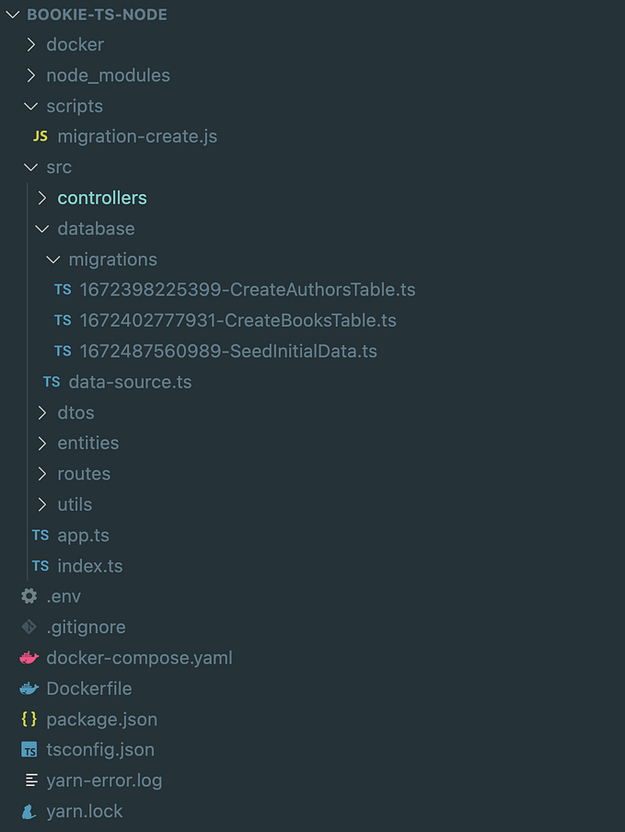Viewport: 625px width, 832px height.
Task: Click the .gitignore file icon
Action: [x=29, y=627]
